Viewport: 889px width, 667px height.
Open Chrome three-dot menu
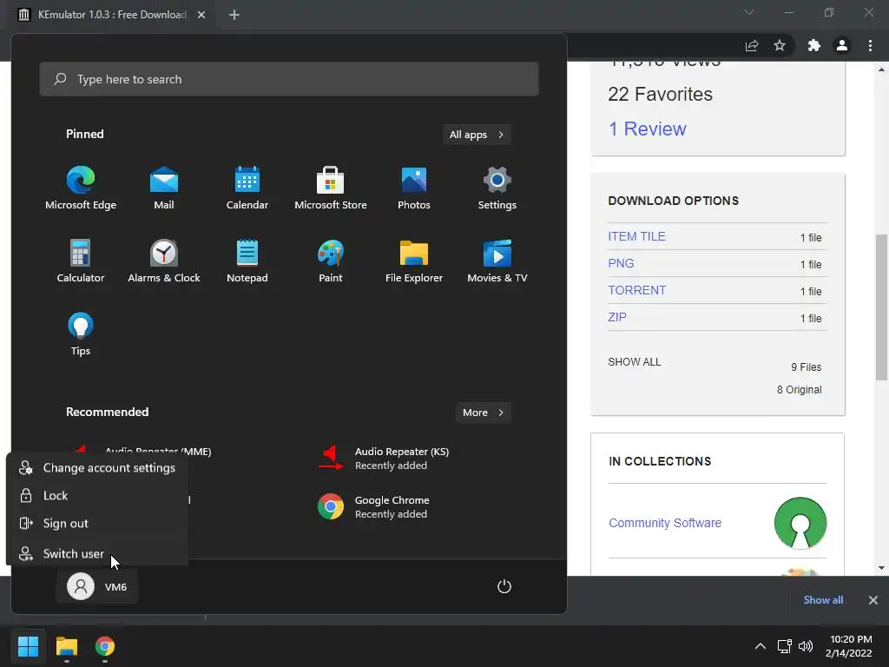tap(870, 45)
